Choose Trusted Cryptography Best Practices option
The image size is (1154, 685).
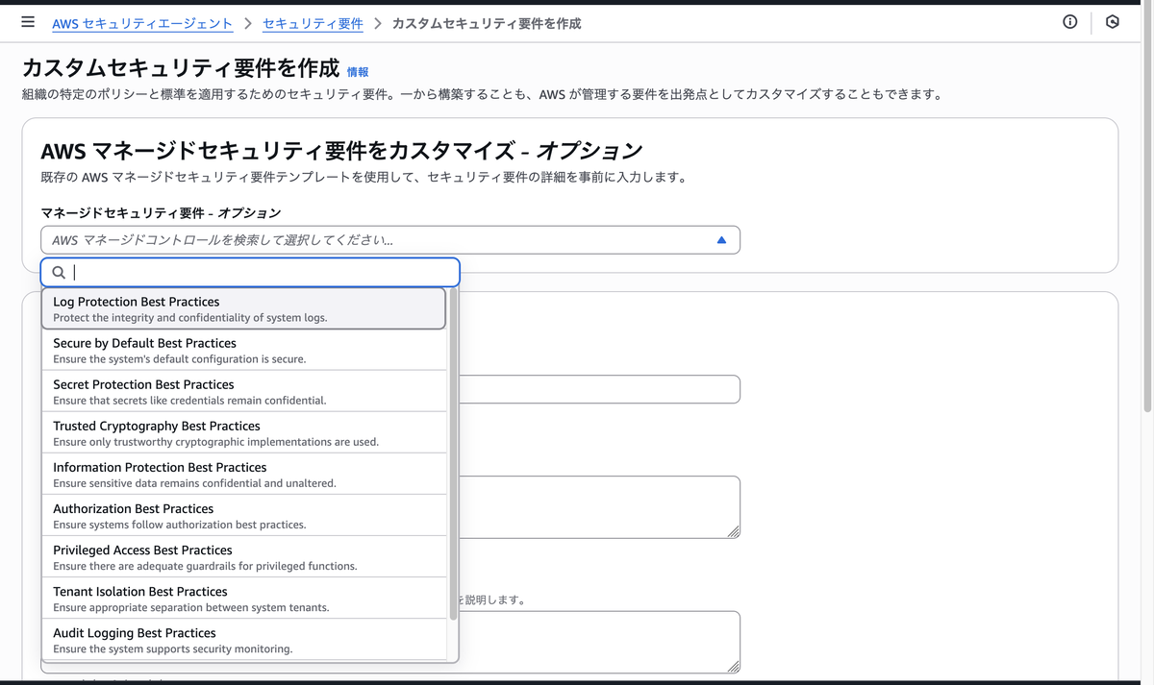(x=243, y=433)
